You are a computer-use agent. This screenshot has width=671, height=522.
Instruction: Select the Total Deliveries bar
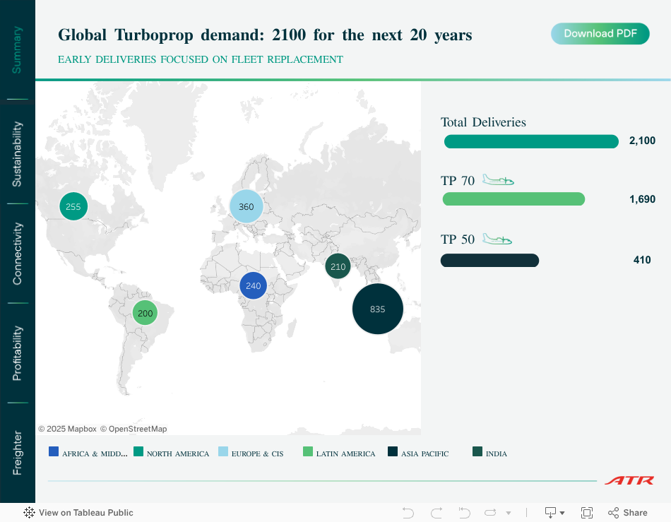click(x=531, y=141)
